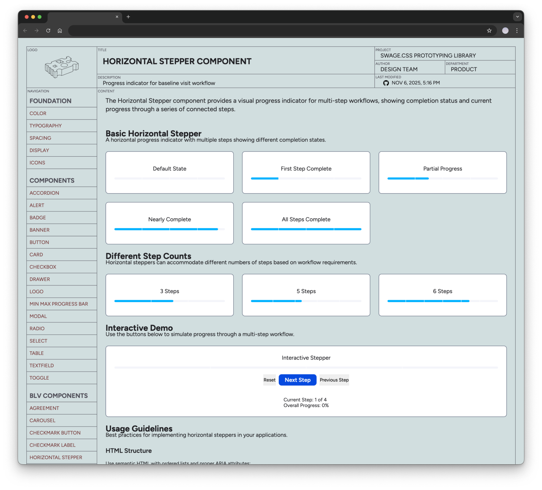The width and height of the screenshot is (542, 490).
Task: Click the Interactive Stepper progress bar
Action: coord(306,367)
